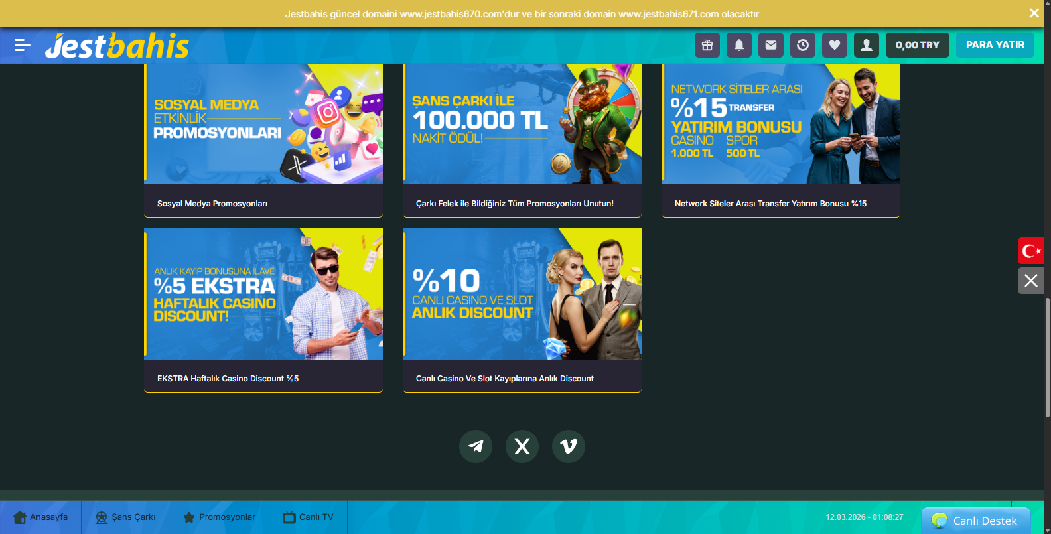Click the gift bonuses icon
This screenshot has width=1051, height=534.
[x=707, y=45]
